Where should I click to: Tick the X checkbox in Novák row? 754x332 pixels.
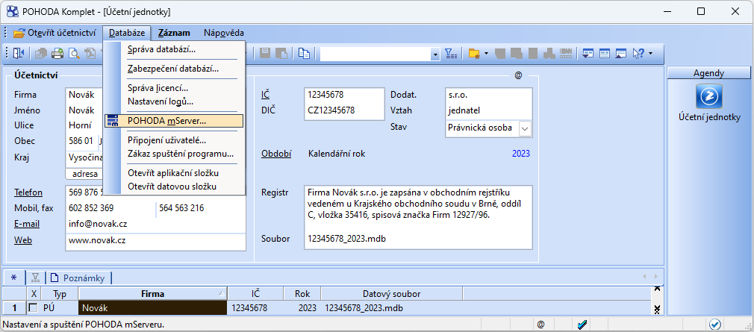click(33, 307)
